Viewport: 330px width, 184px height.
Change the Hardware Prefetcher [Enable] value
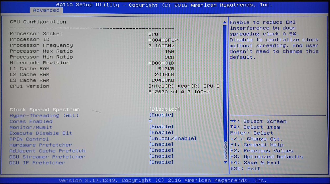161,144
